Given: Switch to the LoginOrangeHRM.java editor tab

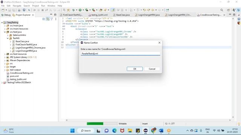Looking at the screenshot, I should [147, 15].
